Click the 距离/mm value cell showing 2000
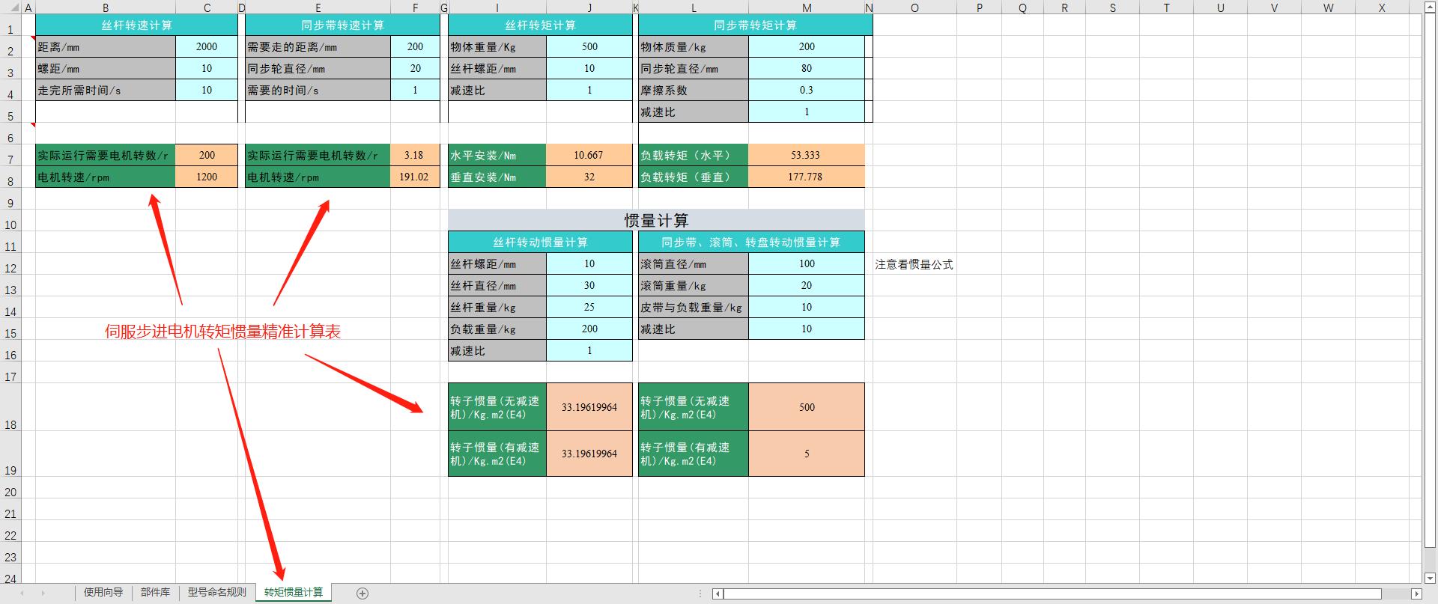The height and width of the screenshot is (604, 1438). (207, 46)
